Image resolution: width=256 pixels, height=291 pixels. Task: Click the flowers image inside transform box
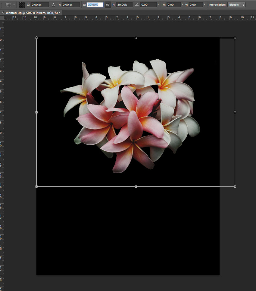(130, 116)
